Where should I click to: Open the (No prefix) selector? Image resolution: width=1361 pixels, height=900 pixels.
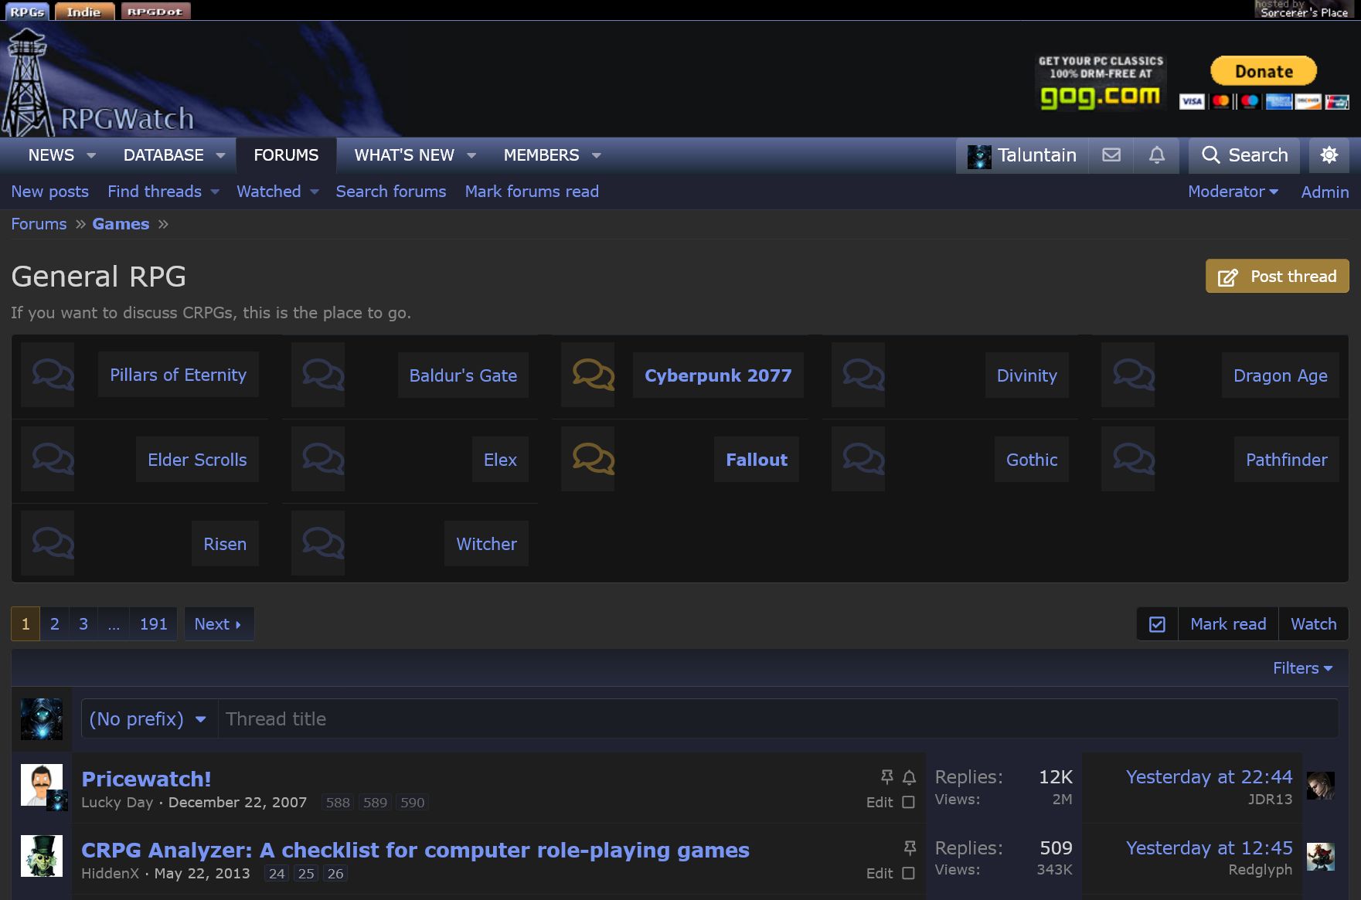click(149, 719)
